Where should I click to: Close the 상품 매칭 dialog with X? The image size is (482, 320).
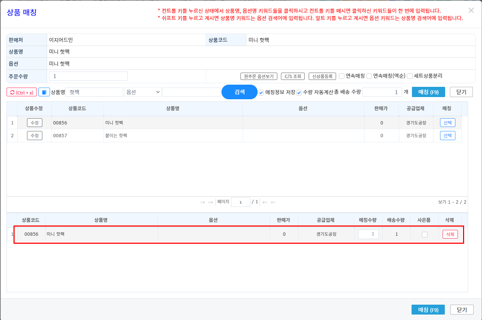pos(471,11)
